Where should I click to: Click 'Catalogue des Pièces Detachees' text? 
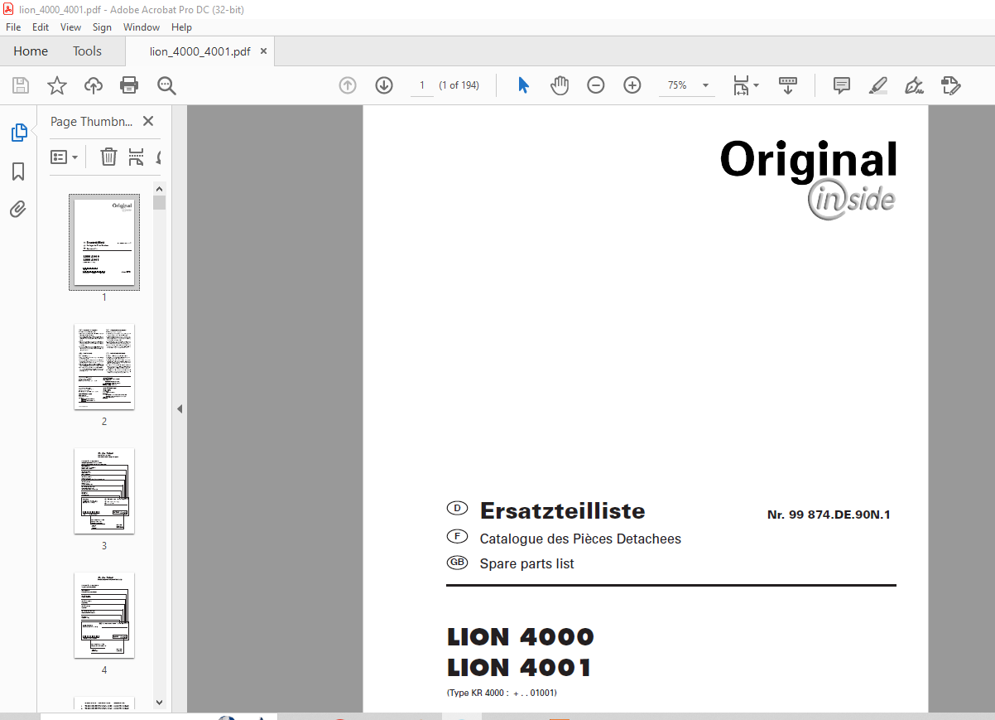pyautogui.click(x=580, y=539)
